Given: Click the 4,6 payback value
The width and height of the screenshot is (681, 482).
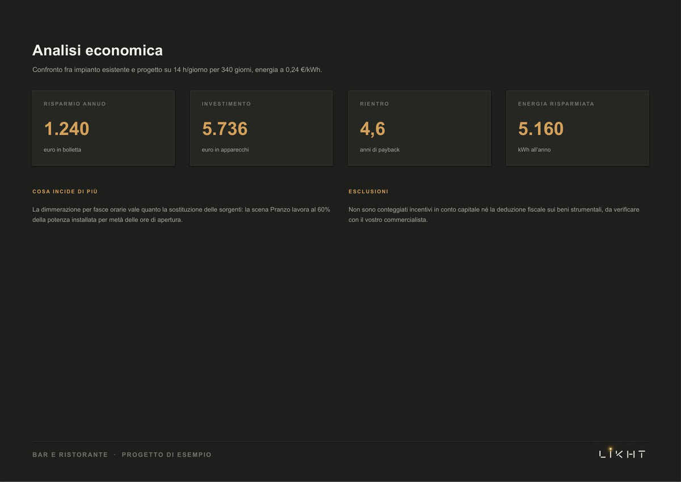Looking at the screenshot, I should click(373, 129).
